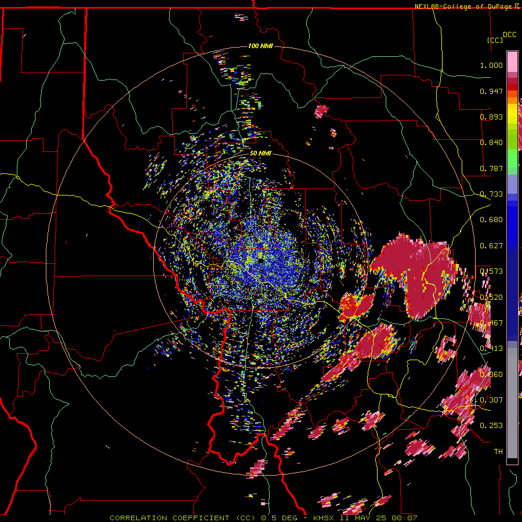Select the 0.520 scale value
The image size is (522, 522).
491,298
